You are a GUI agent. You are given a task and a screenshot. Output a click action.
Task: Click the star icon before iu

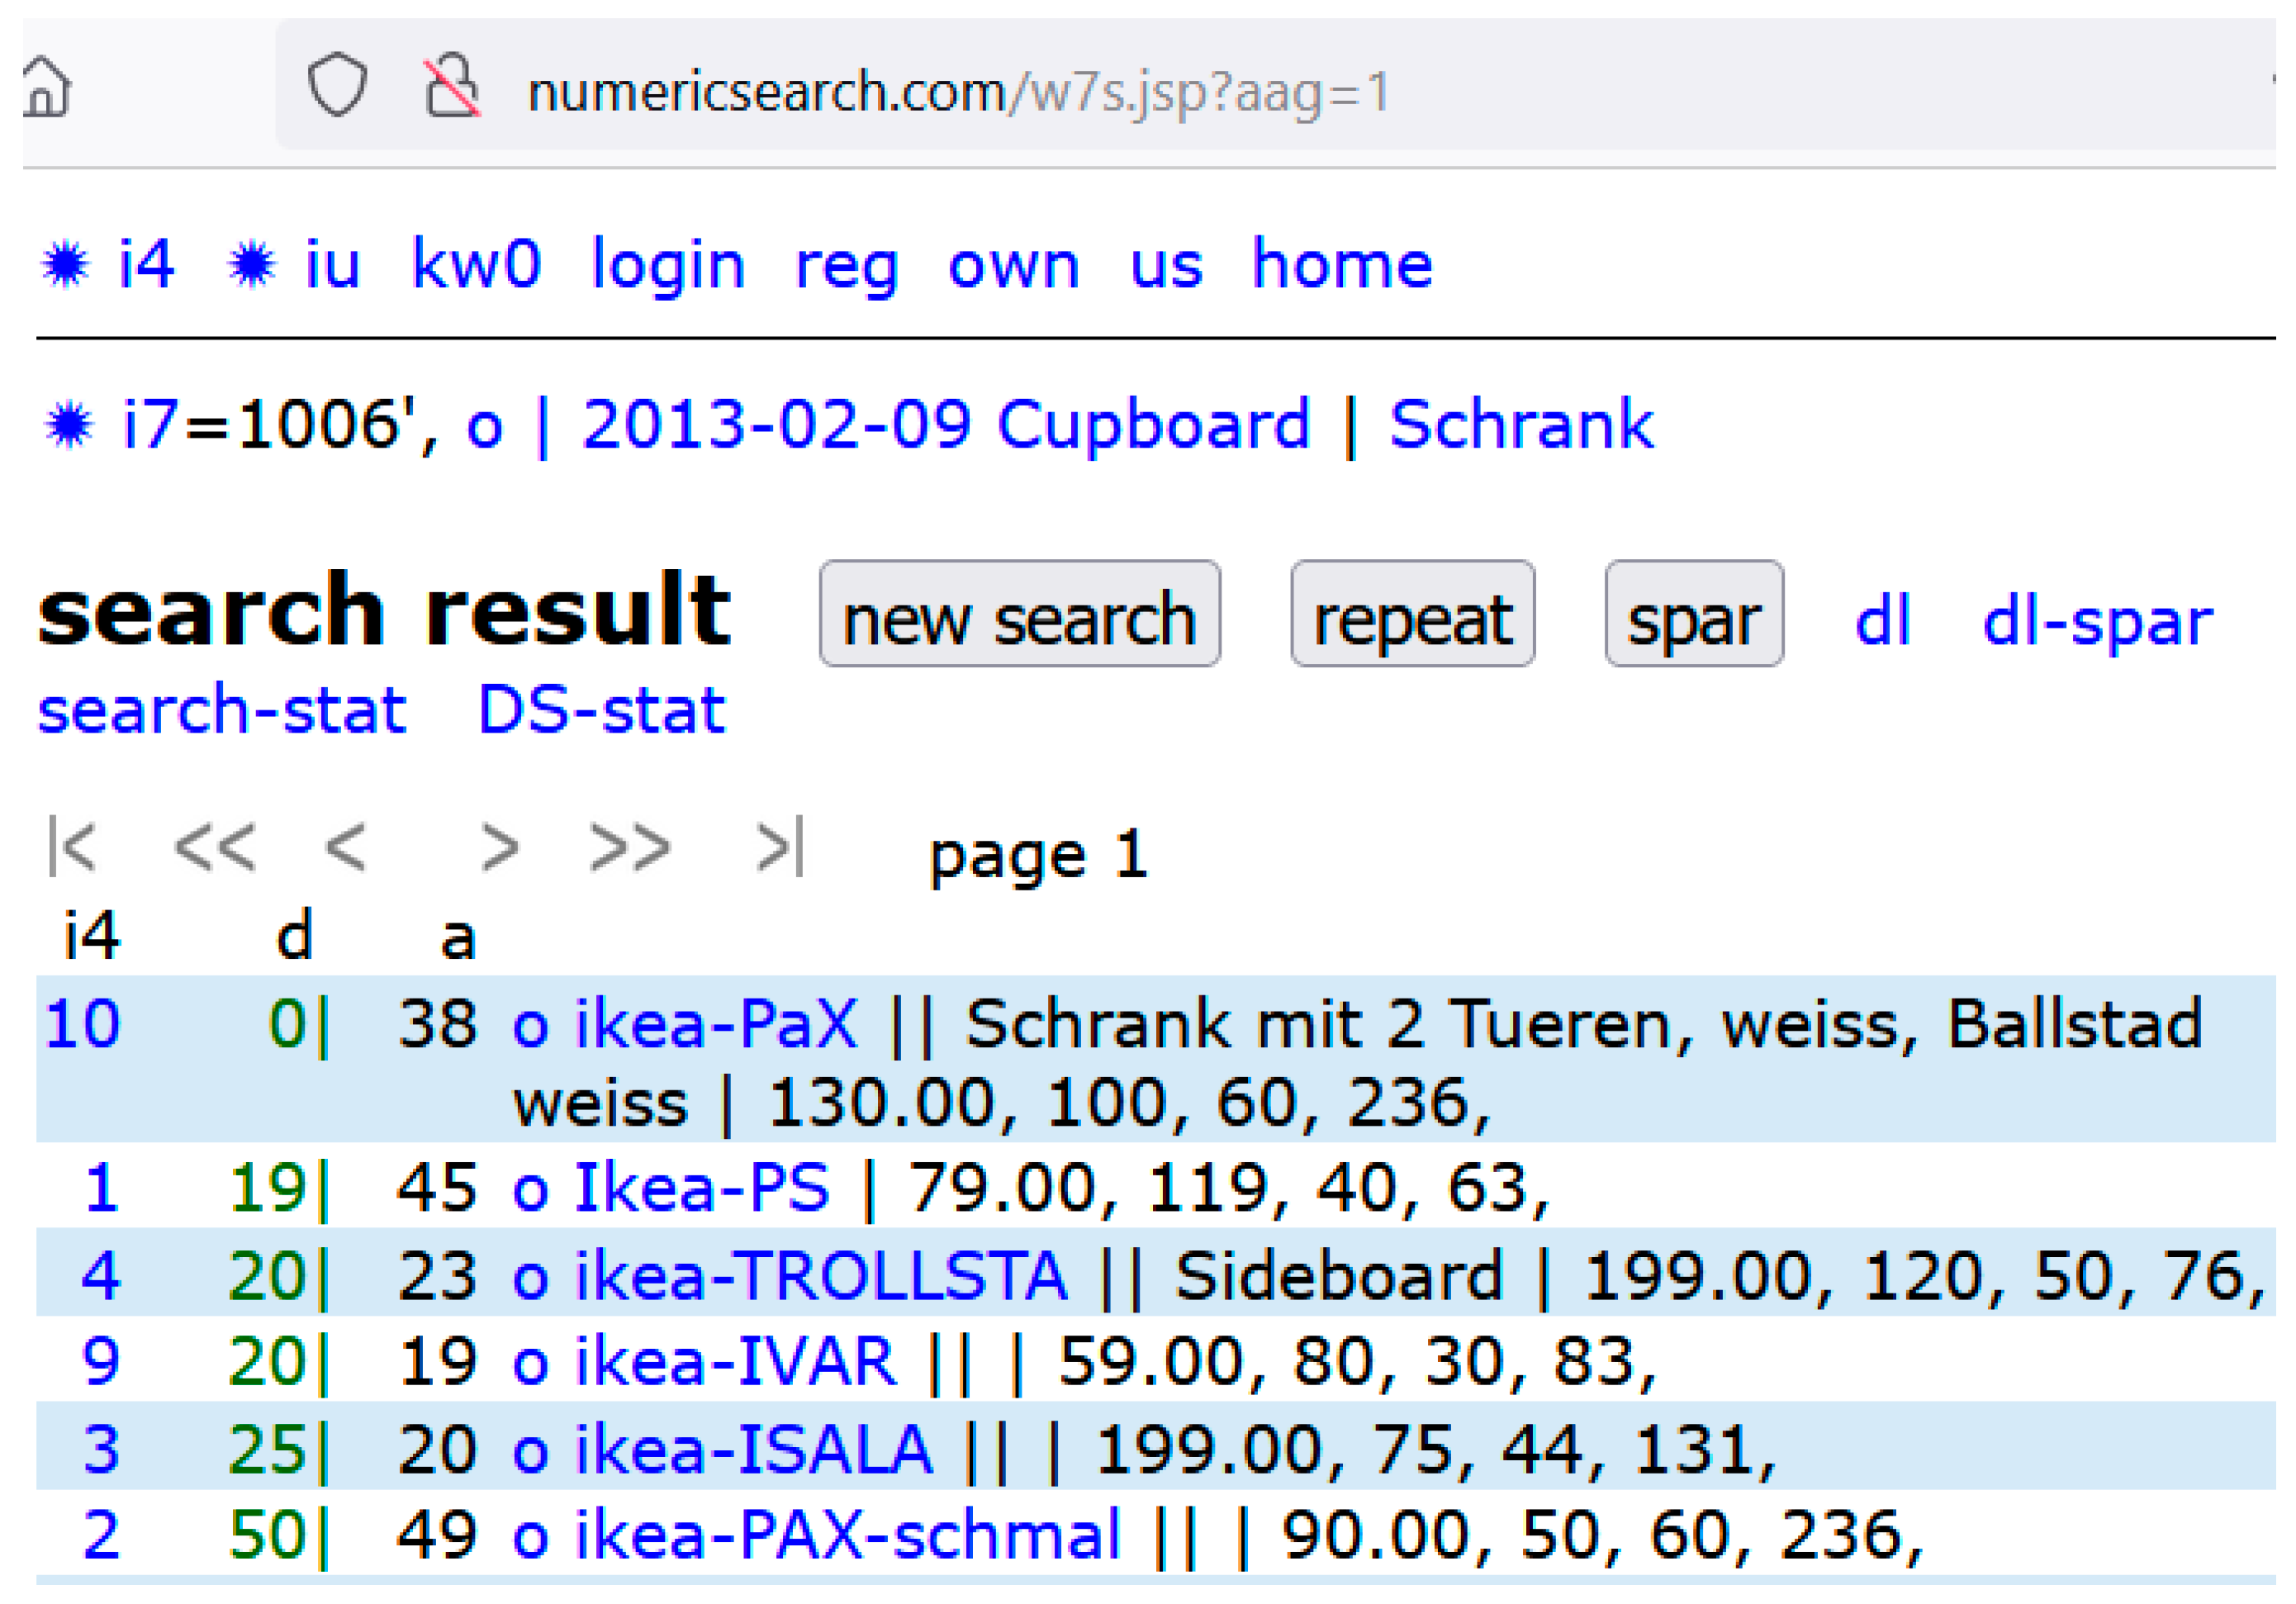[x=252, y=266]
